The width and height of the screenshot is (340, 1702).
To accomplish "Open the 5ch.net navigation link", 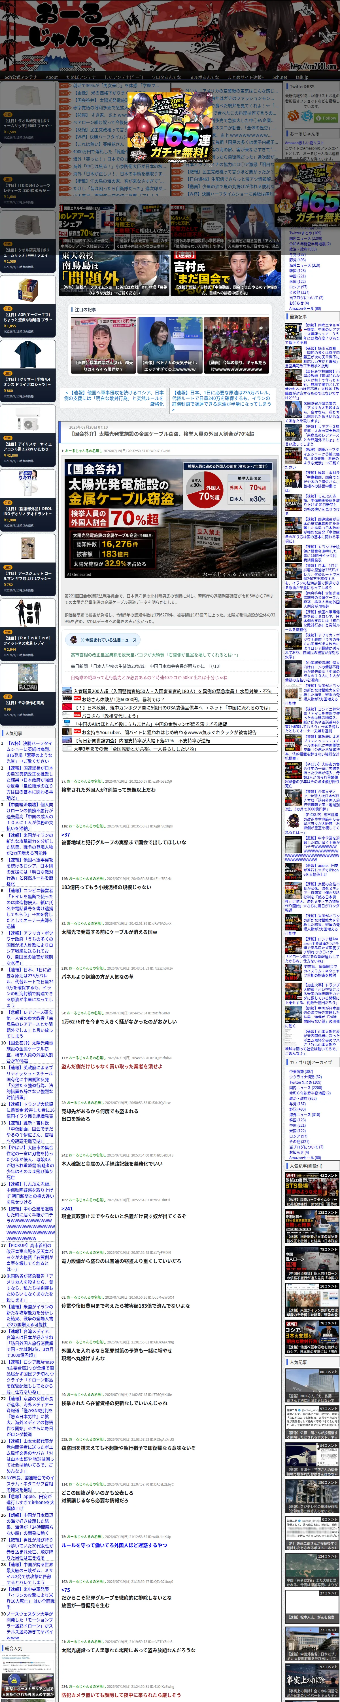I will [280, 77].
